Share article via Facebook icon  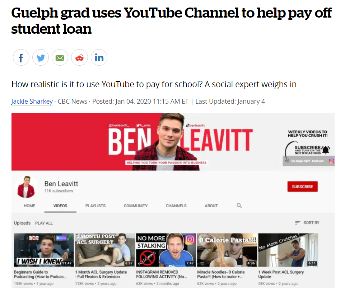[21, 58]
